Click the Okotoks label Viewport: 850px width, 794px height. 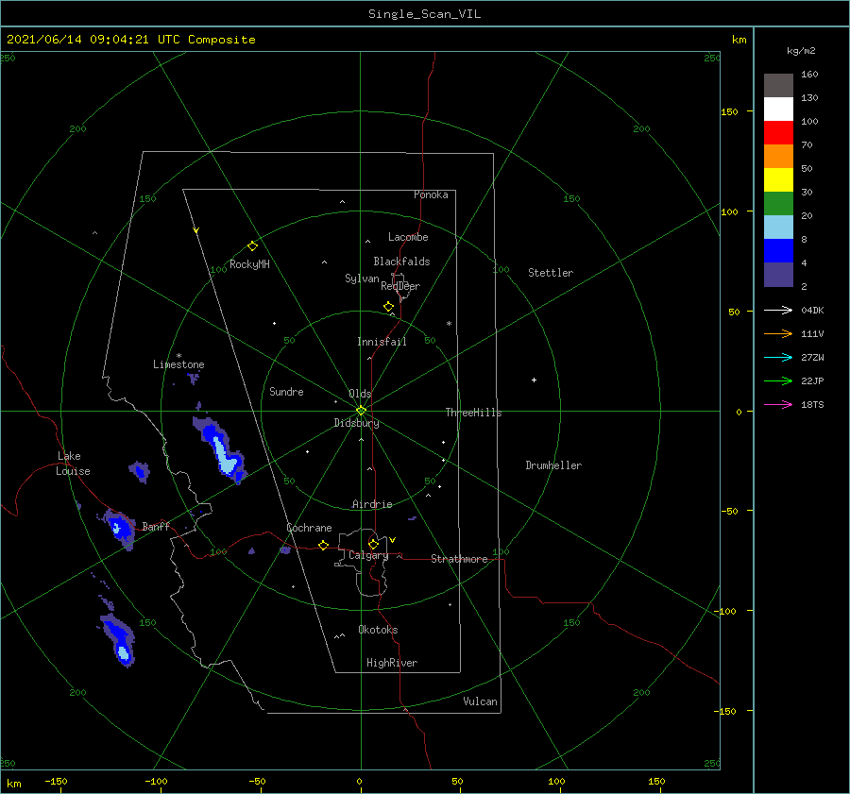(x=378, y=630)
